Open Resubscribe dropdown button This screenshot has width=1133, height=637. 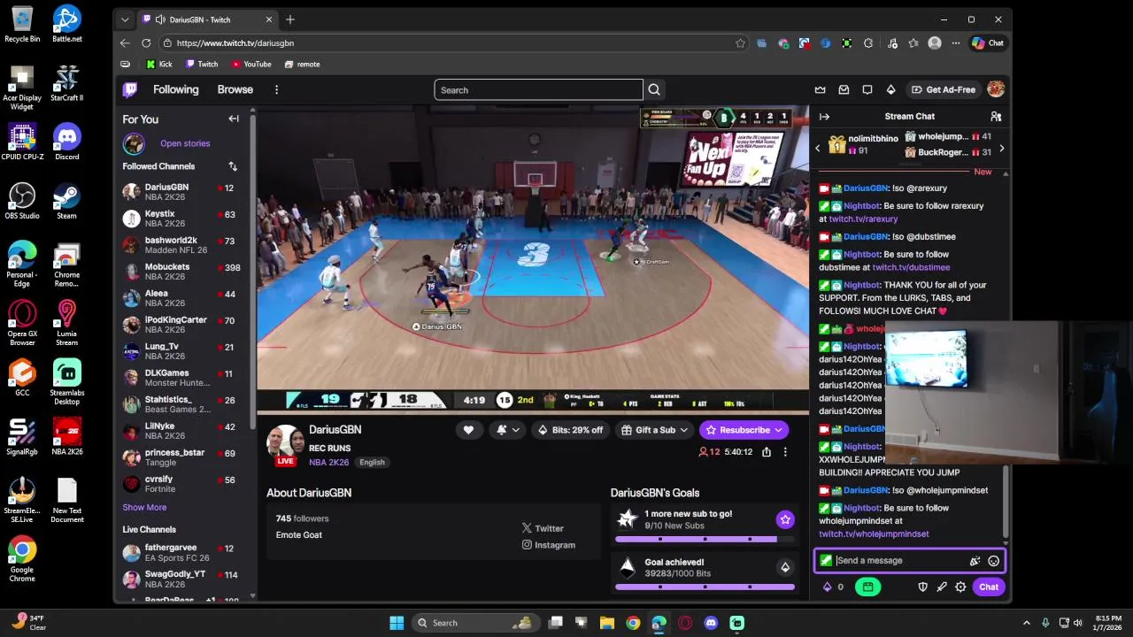744,430
